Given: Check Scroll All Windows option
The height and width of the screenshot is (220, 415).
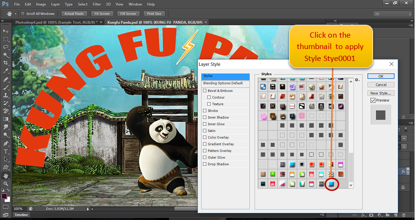Looking at the screenshot, I should pos(23,13).
